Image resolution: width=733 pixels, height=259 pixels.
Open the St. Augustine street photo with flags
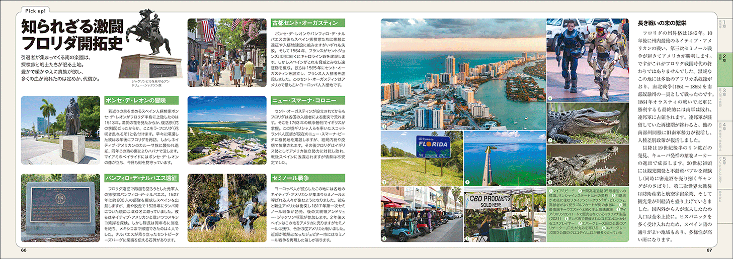(x=226, y=53)
